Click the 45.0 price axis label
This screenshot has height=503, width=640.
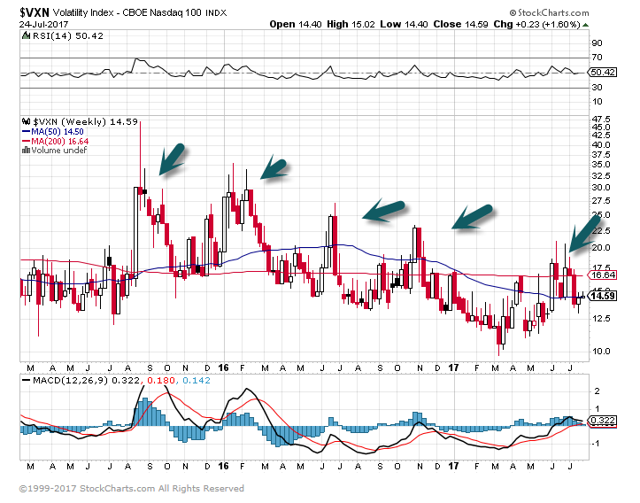pos(601,127)
